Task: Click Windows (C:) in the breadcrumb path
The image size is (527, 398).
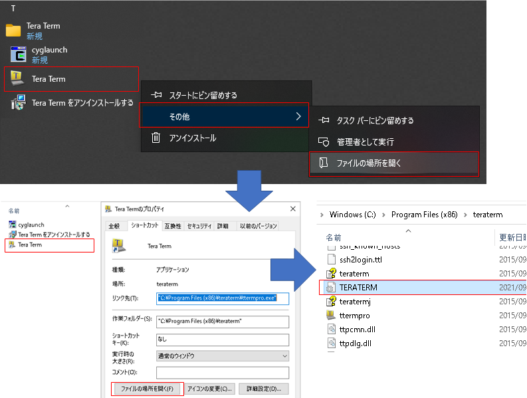Action: 353,215
